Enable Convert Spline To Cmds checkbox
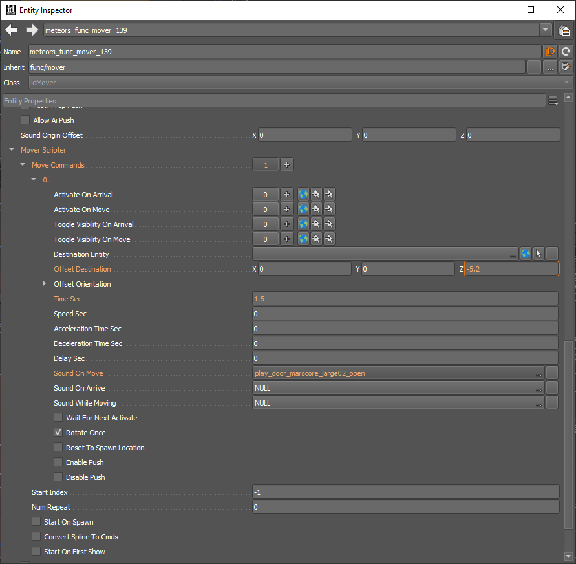Image resolution: width=576 pixels, height=564 pixels. pyautogui.click(x=36, y=536)
